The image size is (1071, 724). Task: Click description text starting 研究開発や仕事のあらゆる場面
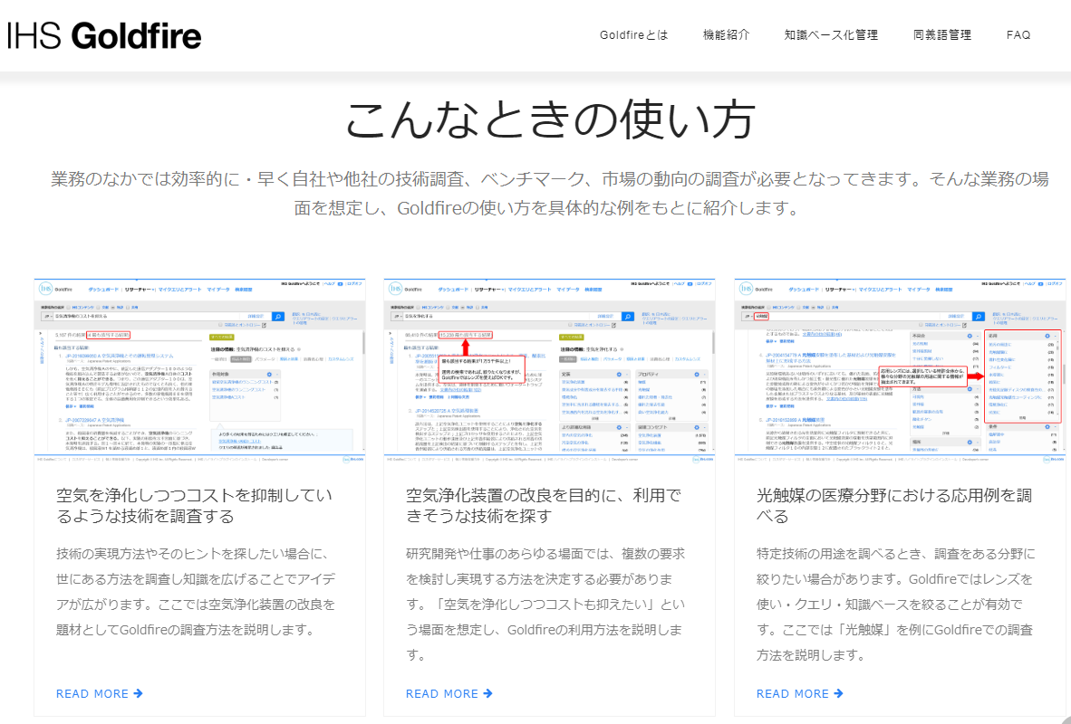[x=545, y=604]
